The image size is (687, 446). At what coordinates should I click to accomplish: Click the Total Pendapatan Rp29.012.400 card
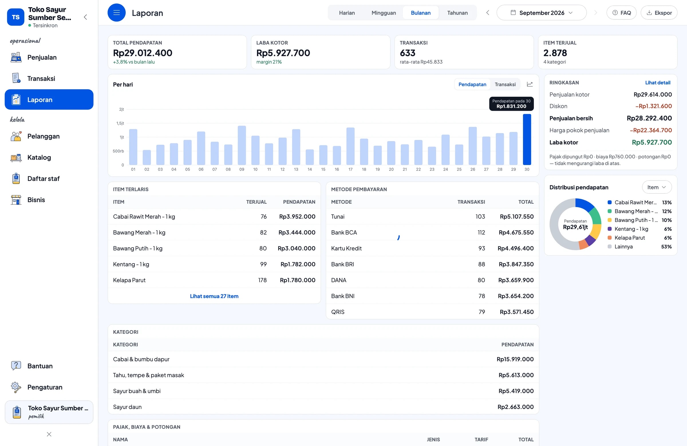[177, 52]
